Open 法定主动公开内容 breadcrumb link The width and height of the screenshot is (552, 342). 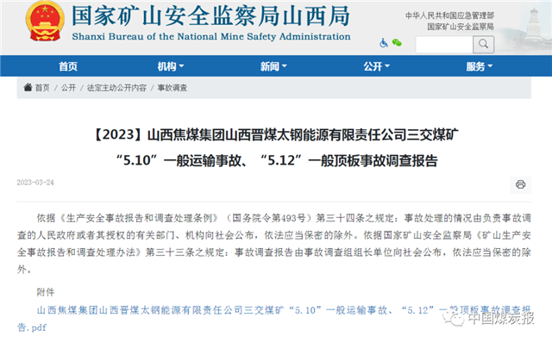116,88
